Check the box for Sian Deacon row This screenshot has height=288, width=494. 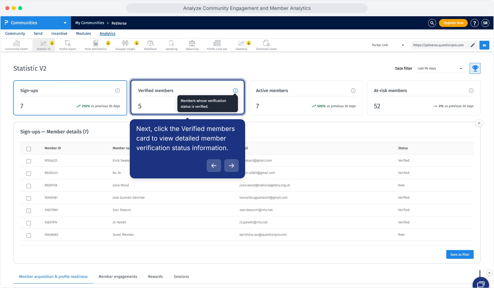click(29, 211)
